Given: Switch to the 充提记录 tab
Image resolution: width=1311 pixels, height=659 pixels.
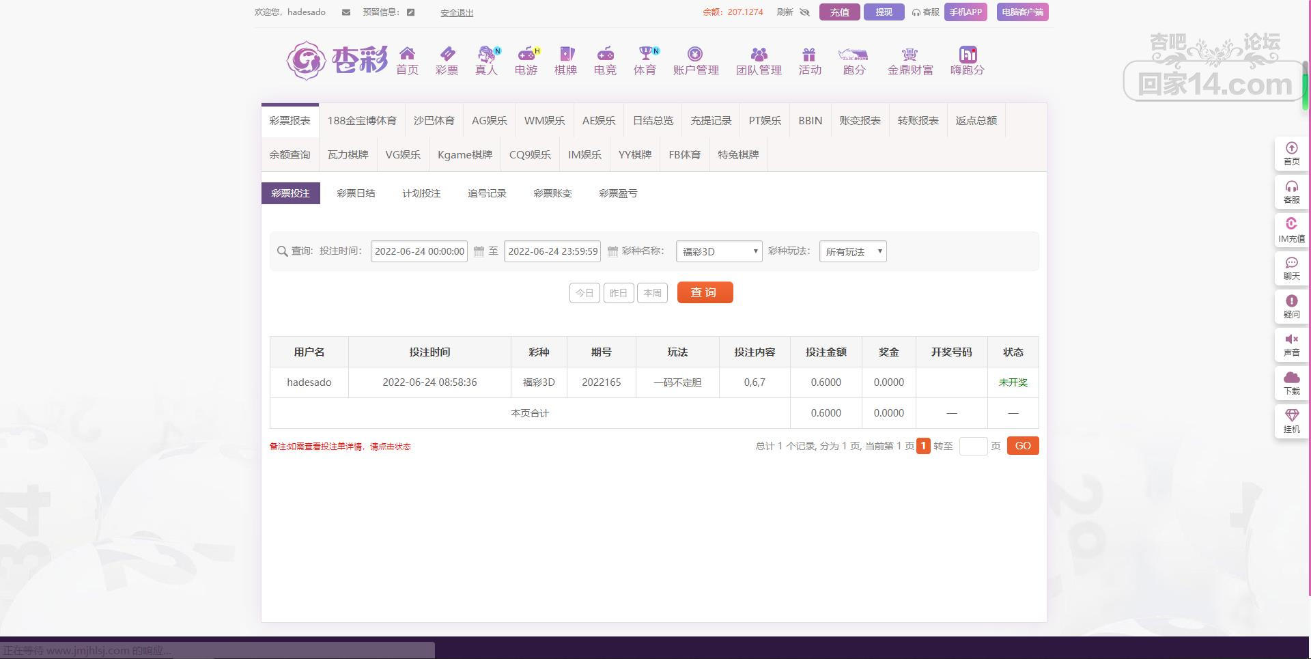Looking at the screenshot, I should coord(711,121).
